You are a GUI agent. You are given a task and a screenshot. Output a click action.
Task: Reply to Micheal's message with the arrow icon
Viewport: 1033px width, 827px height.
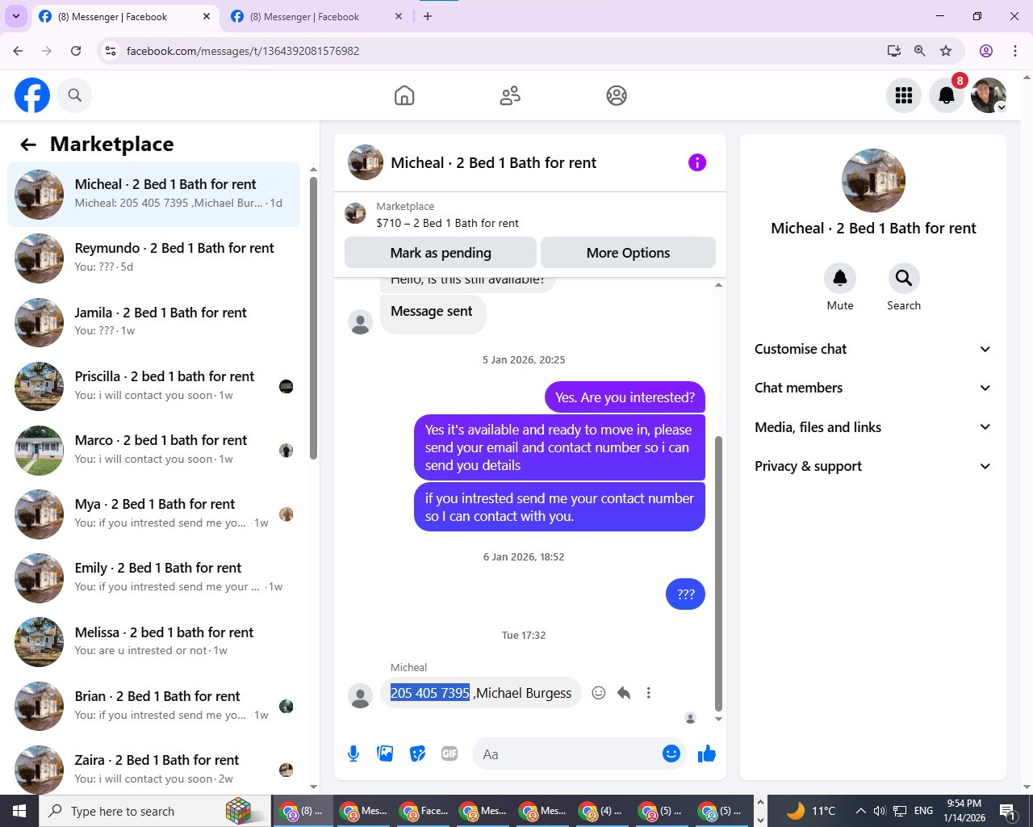point(624,693)
